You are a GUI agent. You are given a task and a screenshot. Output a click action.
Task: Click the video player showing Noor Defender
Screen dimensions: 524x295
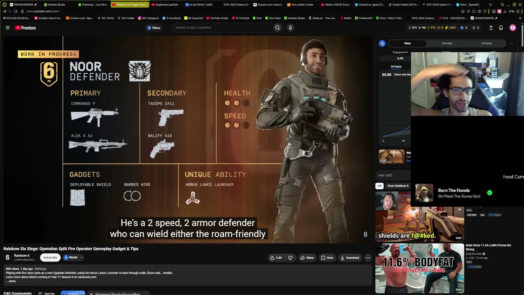click(188, 139)
